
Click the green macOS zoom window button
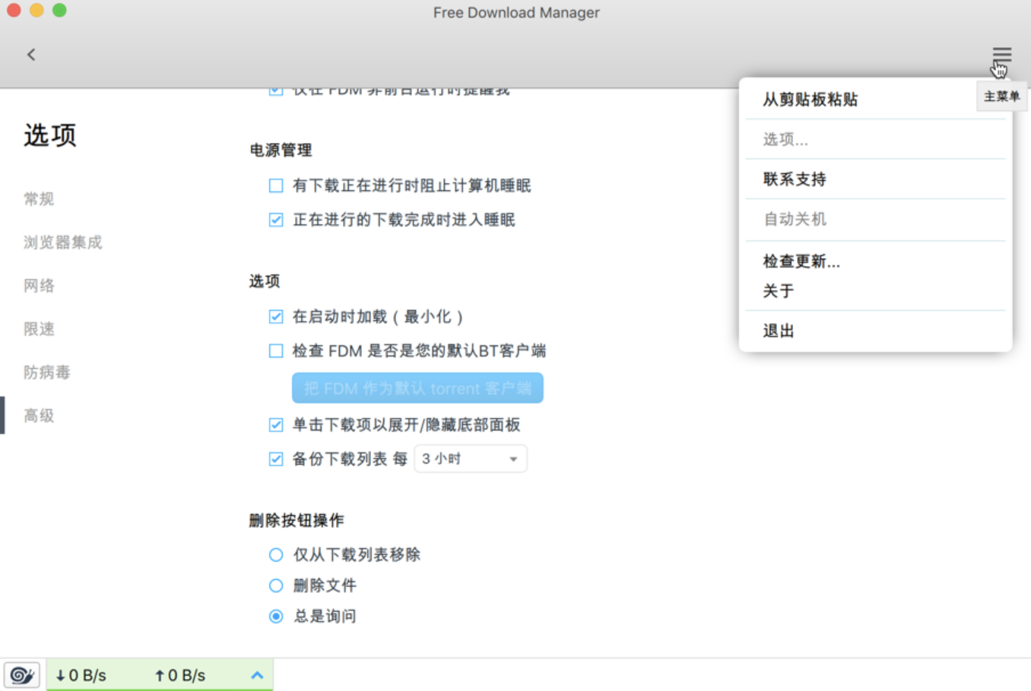59,11
